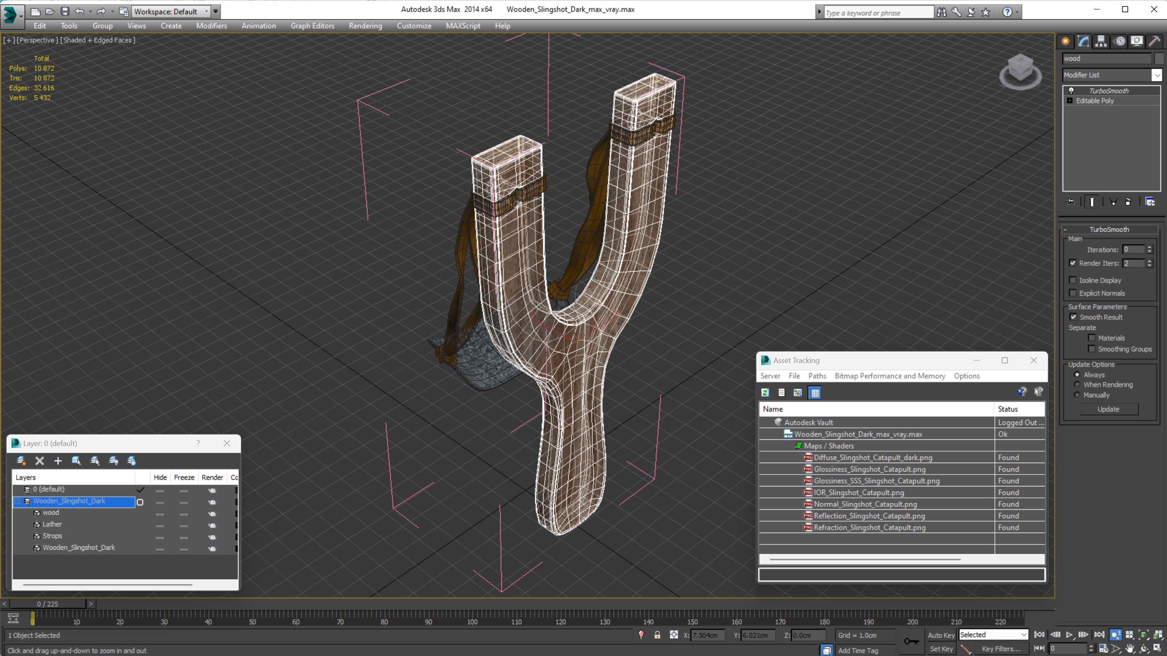Click the Create New Layer icon in Layer dialog

[x=21, y=461]
